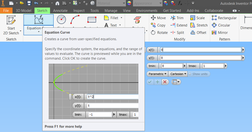Toggle the Show units checkbox
The height and width of the screenshot is (132, 252).
190,74
